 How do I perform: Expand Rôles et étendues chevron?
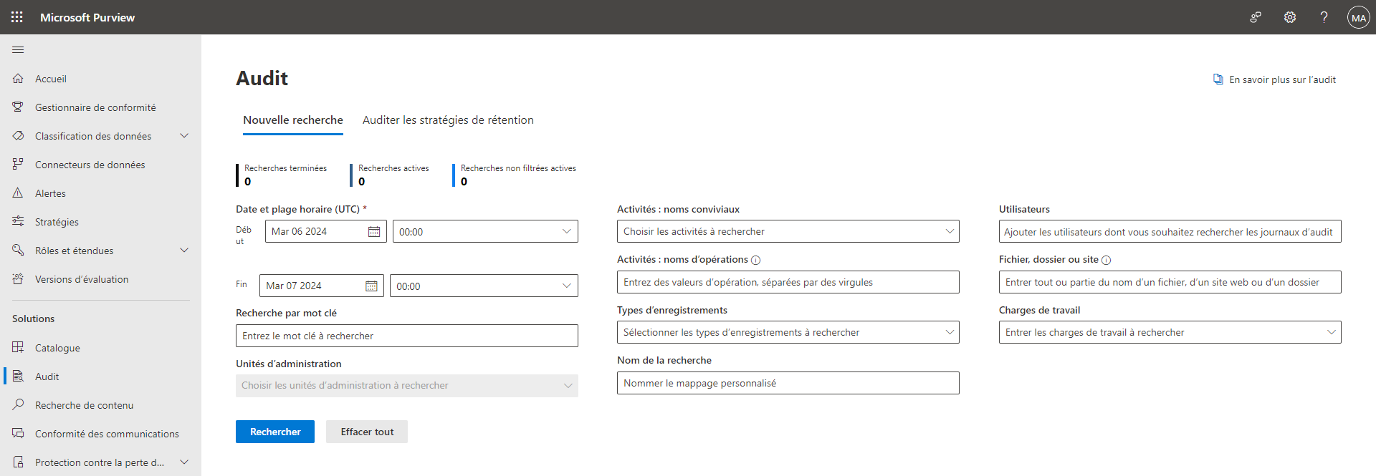(184, 251)
